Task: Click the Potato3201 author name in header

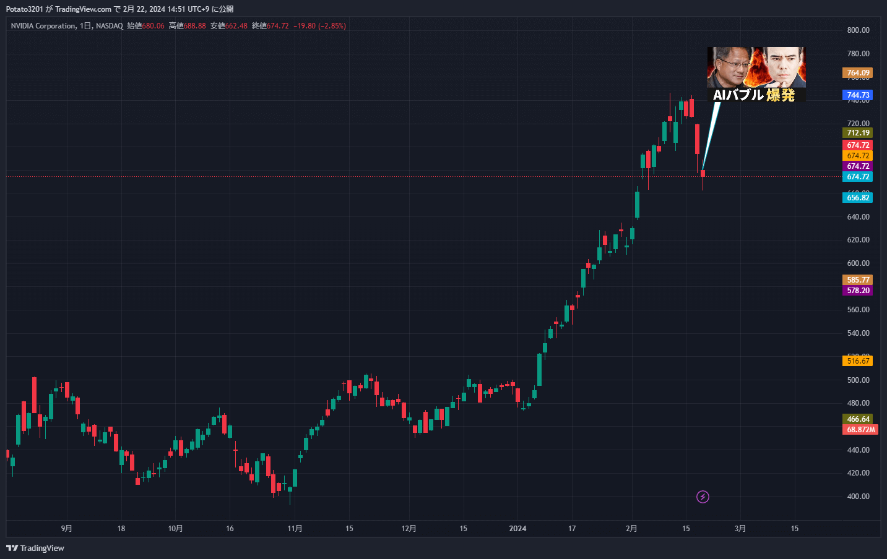Action: tap(24, 9)
